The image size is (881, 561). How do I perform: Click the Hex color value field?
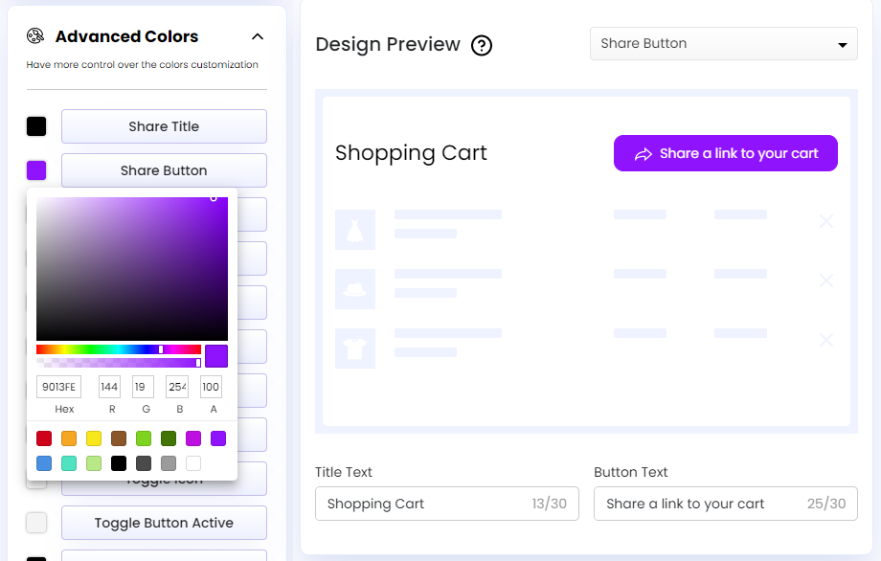point(58,387)
